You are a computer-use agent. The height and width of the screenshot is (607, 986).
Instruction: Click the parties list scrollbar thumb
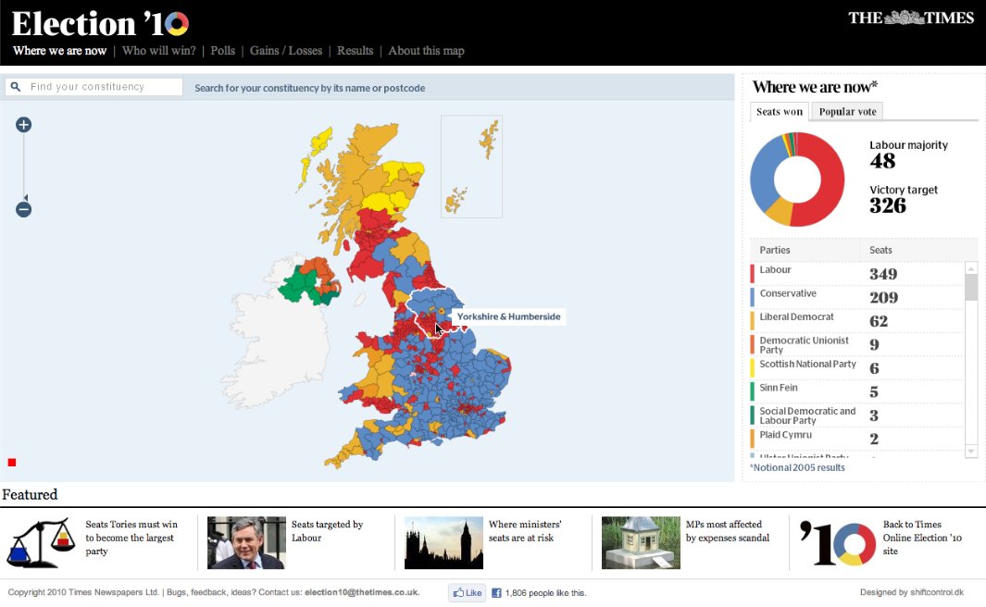pos(971,288)
